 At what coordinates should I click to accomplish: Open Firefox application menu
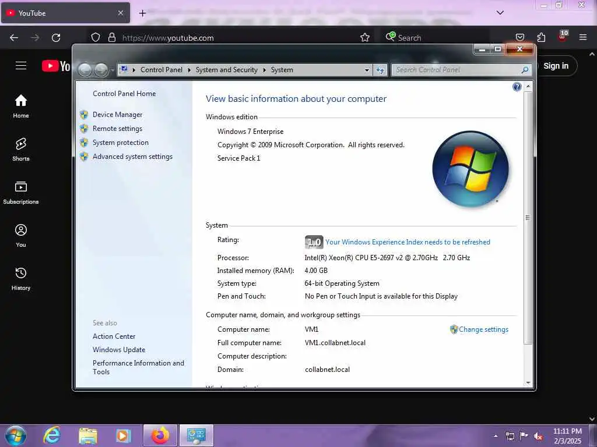click(582, 37)
